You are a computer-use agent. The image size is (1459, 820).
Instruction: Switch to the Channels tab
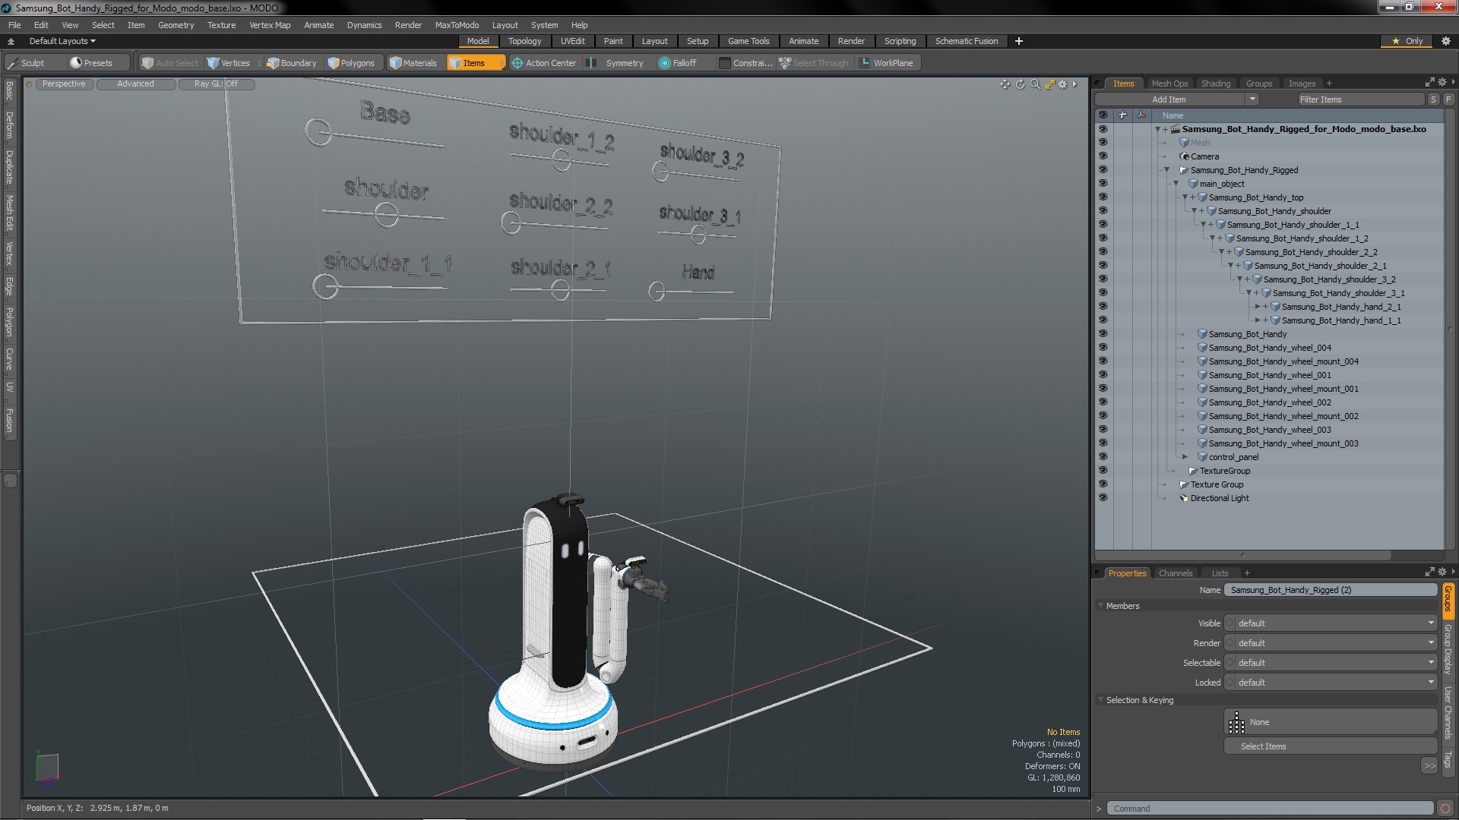click(1175, 573)
